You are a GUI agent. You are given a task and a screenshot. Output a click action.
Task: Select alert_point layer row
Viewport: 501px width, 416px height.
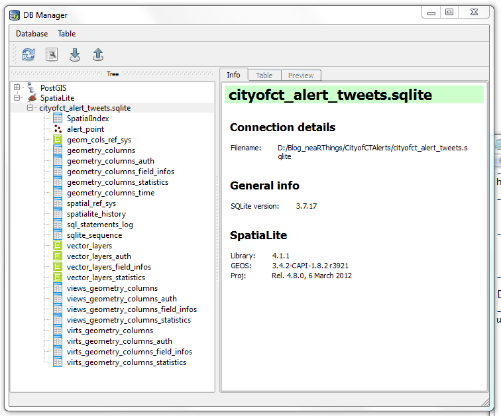point(85,129)
